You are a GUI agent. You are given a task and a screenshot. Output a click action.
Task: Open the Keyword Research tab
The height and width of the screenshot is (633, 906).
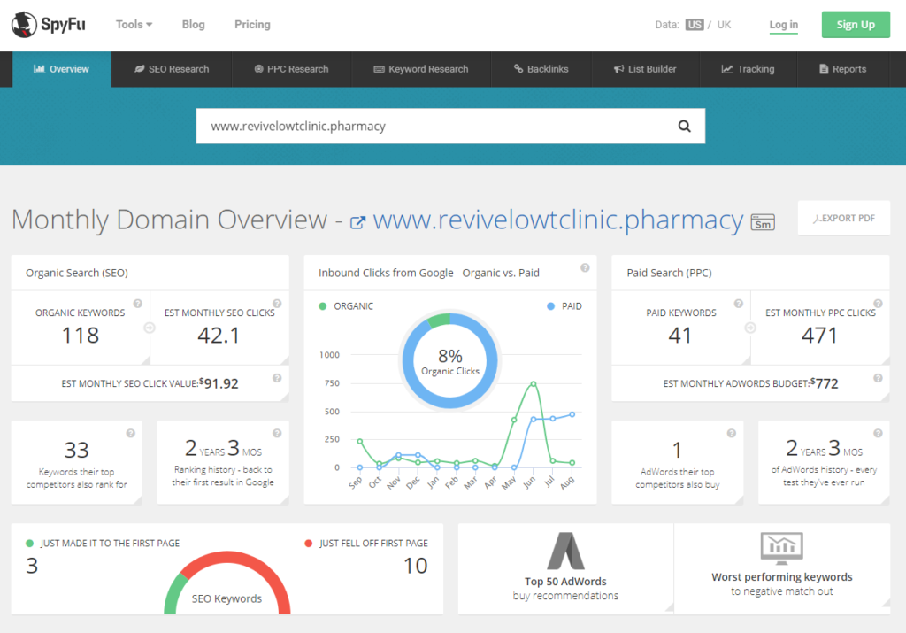tap(420, 69)
